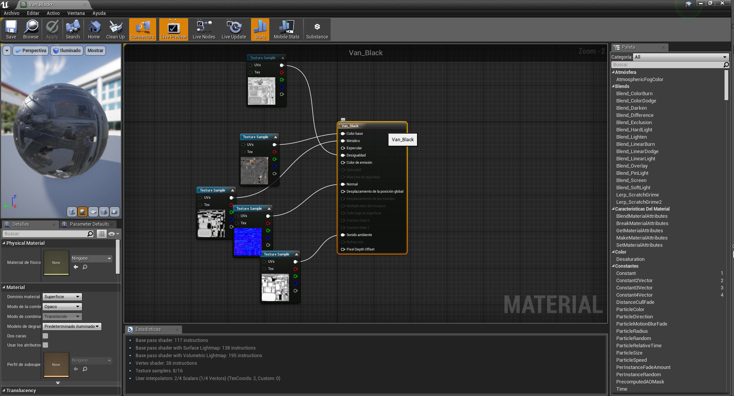Select the Estadísticas tab
This screenshot has width=734, height=396.
click(x=153, y=329)
